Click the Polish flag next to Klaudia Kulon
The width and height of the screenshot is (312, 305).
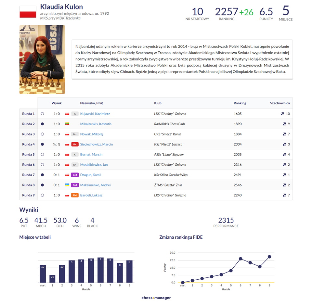(x=28, y=12)
